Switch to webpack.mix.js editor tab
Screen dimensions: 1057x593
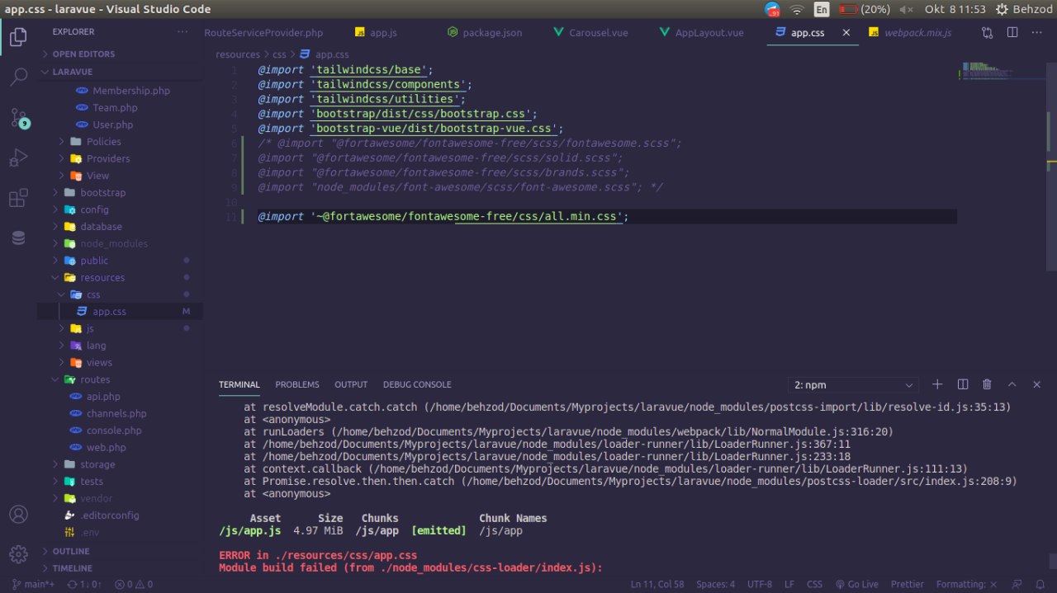pyautogui.click(x=917, y=33)
